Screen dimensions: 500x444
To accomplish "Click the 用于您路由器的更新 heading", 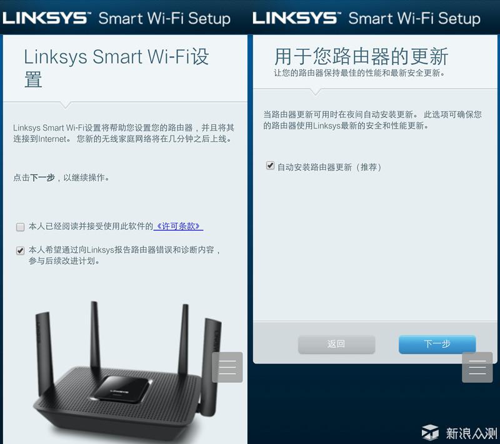I will click(x=361, y=56).
